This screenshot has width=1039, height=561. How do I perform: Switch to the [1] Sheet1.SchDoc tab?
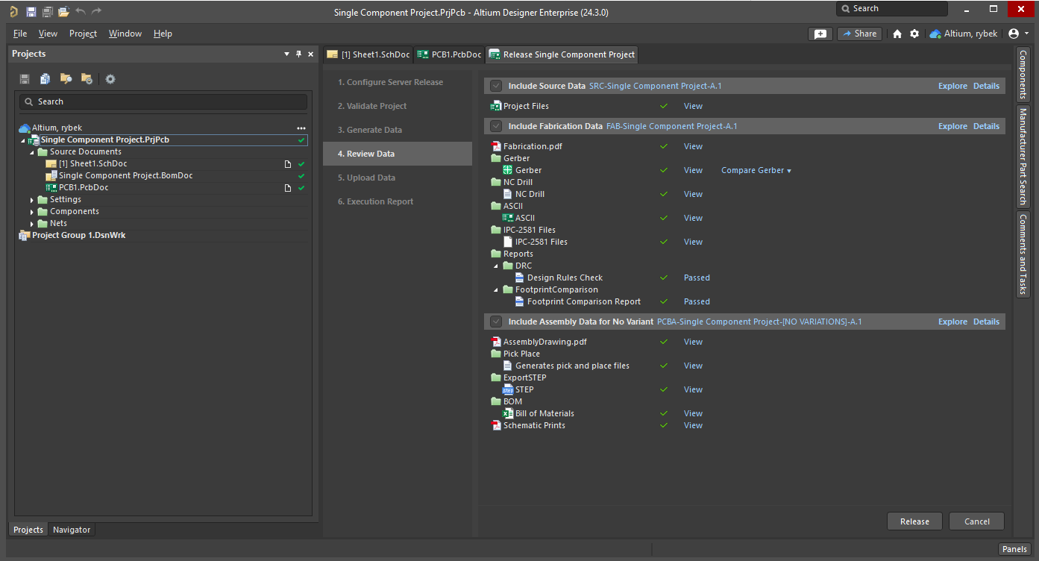(368, 54)
